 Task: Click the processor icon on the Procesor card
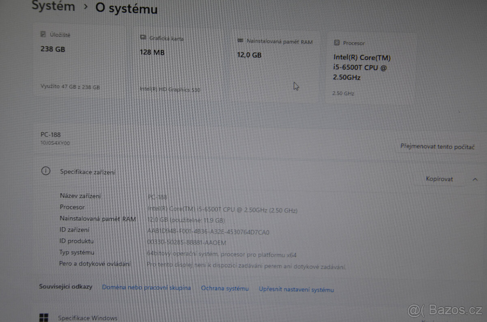[x=336, y=43]
